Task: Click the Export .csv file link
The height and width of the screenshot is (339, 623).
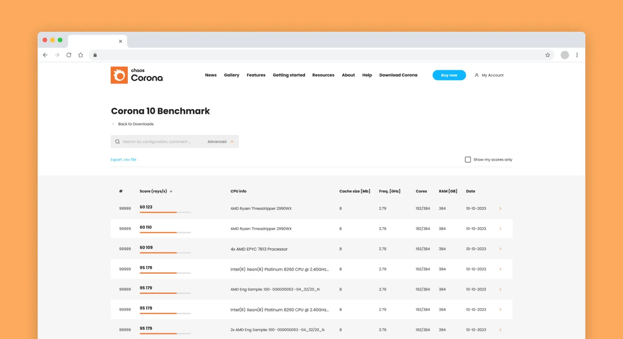Action: click(x=123, y=160)
